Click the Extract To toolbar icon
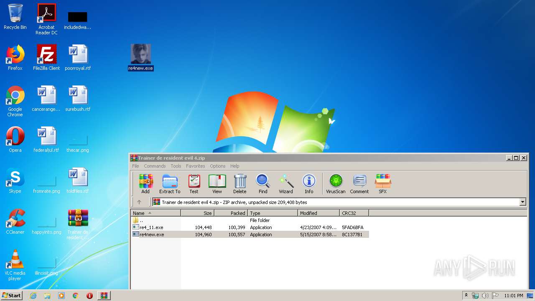The height and width of the screenshot is (301, 535). (170, 184)
